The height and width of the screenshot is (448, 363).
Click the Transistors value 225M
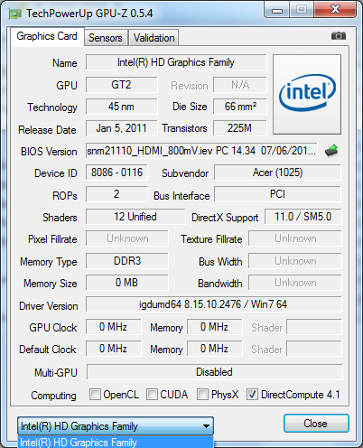[240, 128]
